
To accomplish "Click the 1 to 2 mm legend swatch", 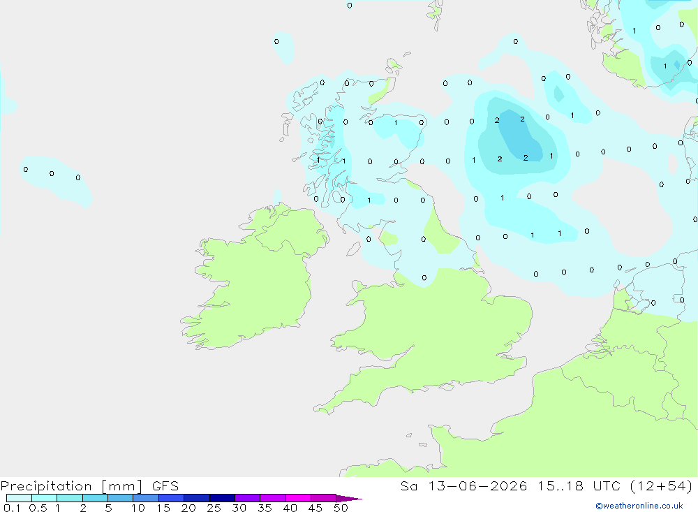I will pyautogui.click(x=70, y=498).
